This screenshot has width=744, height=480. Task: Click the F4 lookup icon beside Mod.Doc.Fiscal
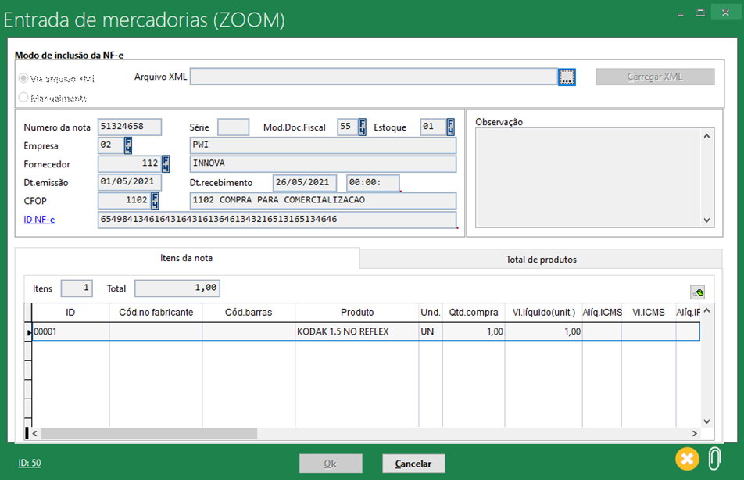click(x=362, y=127)
